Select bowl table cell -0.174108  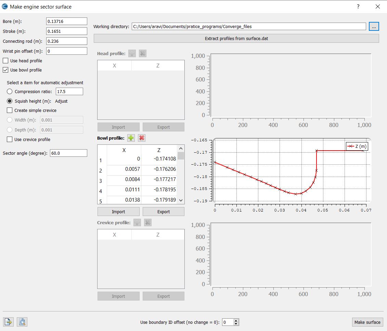(x=159, y=159)
